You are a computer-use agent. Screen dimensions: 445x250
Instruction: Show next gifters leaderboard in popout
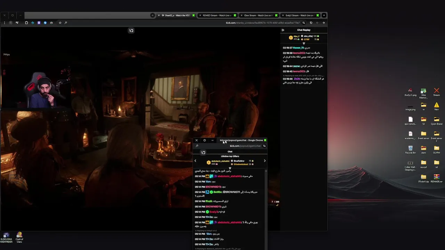pos(265,161)
